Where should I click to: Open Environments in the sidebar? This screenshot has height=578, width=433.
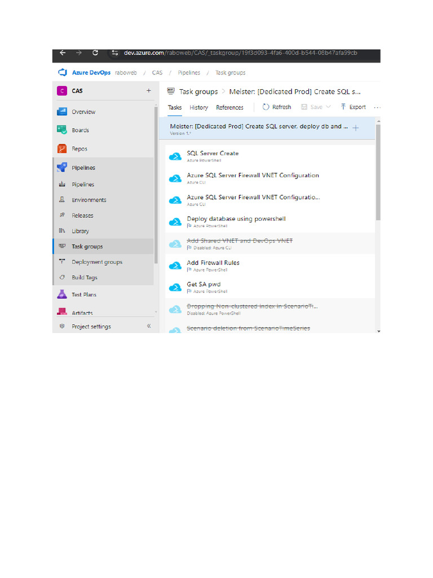(x=104, y=200)
